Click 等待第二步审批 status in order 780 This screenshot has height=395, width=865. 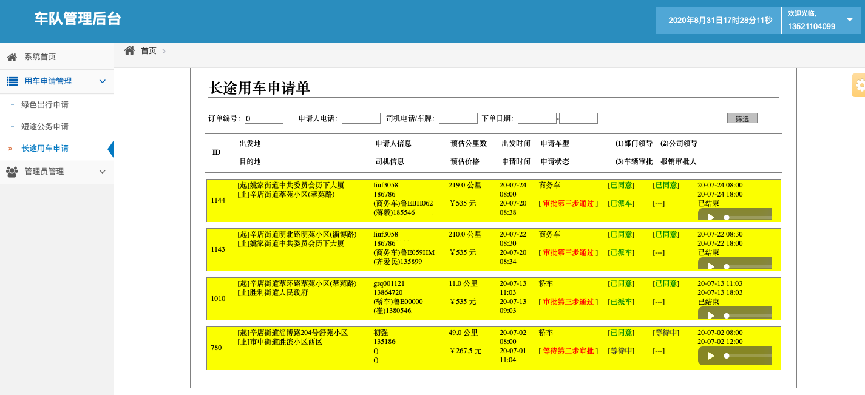coord(568,351)
